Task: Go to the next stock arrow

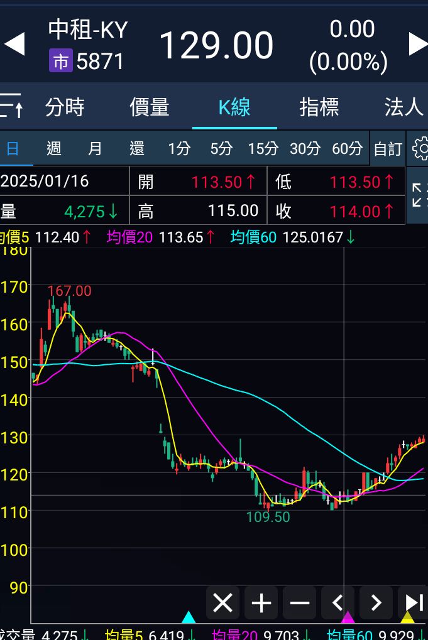Action: pos(417,45)
